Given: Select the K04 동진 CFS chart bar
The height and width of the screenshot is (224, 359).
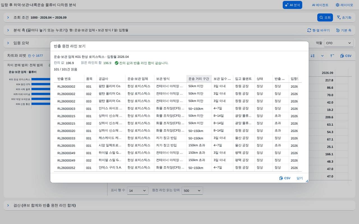Looking at the screenshot, I should click(41, 84).
